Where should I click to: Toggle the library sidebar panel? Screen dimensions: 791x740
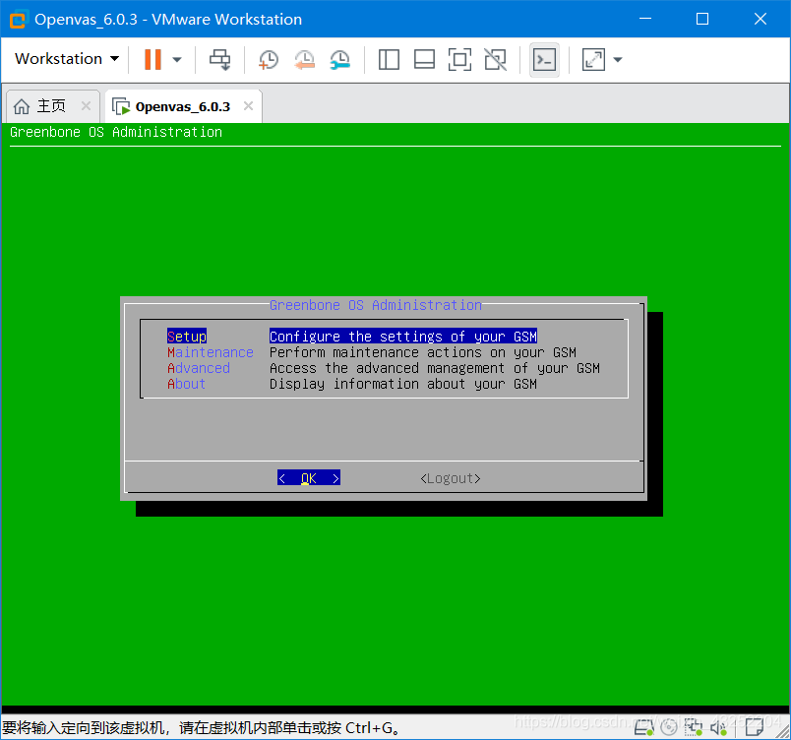tap(389, 59)
